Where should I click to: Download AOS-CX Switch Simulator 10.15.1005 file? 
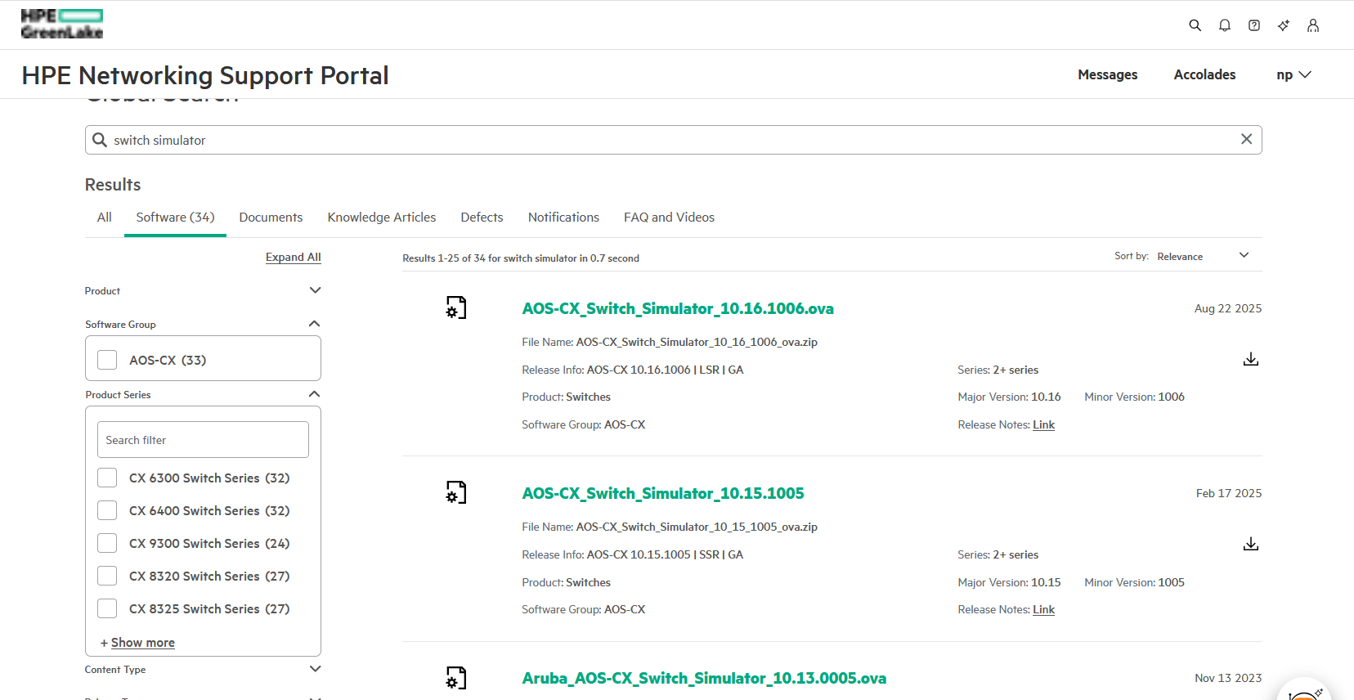tap(1250, 544)
